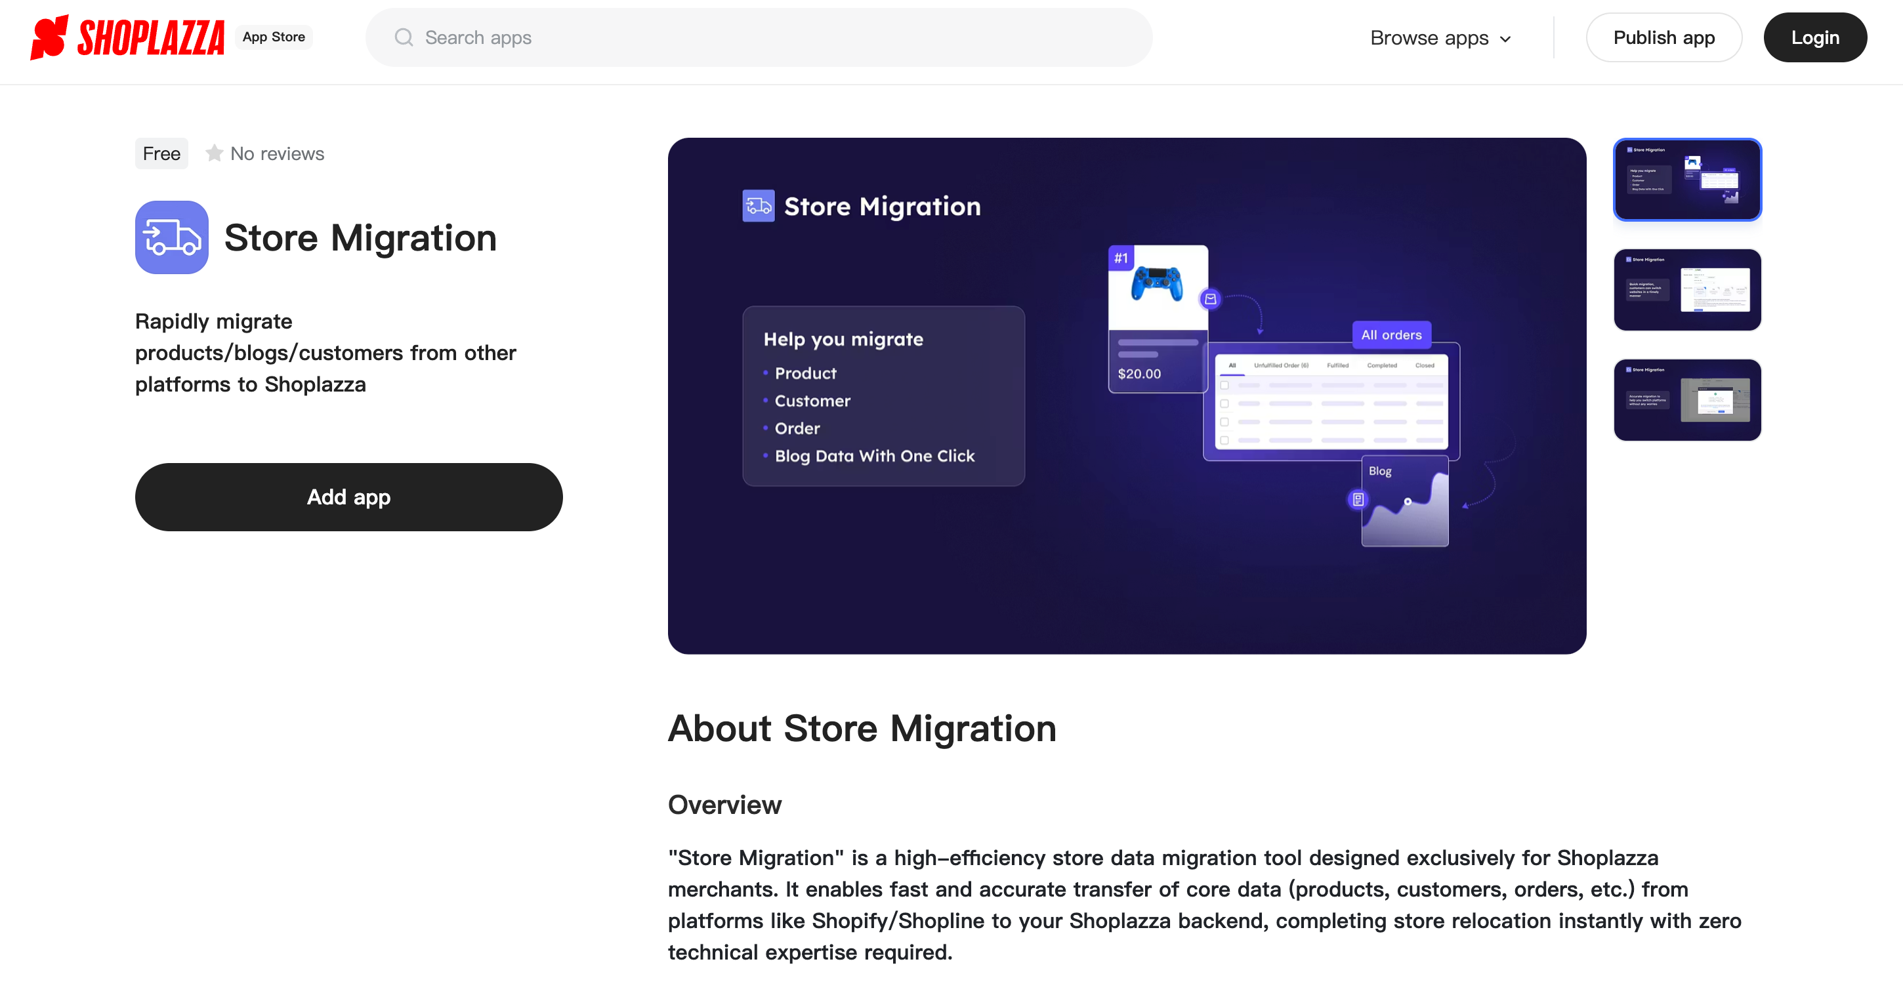Select the second screenshot thumbnail

(x=1687, y=289)
